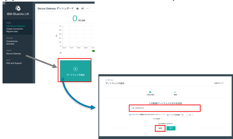Click the Secure Gateway ダッシュボード title
The height and width of the screenshot is (139, 233).
pyautogui.click(x=56, y=9)
